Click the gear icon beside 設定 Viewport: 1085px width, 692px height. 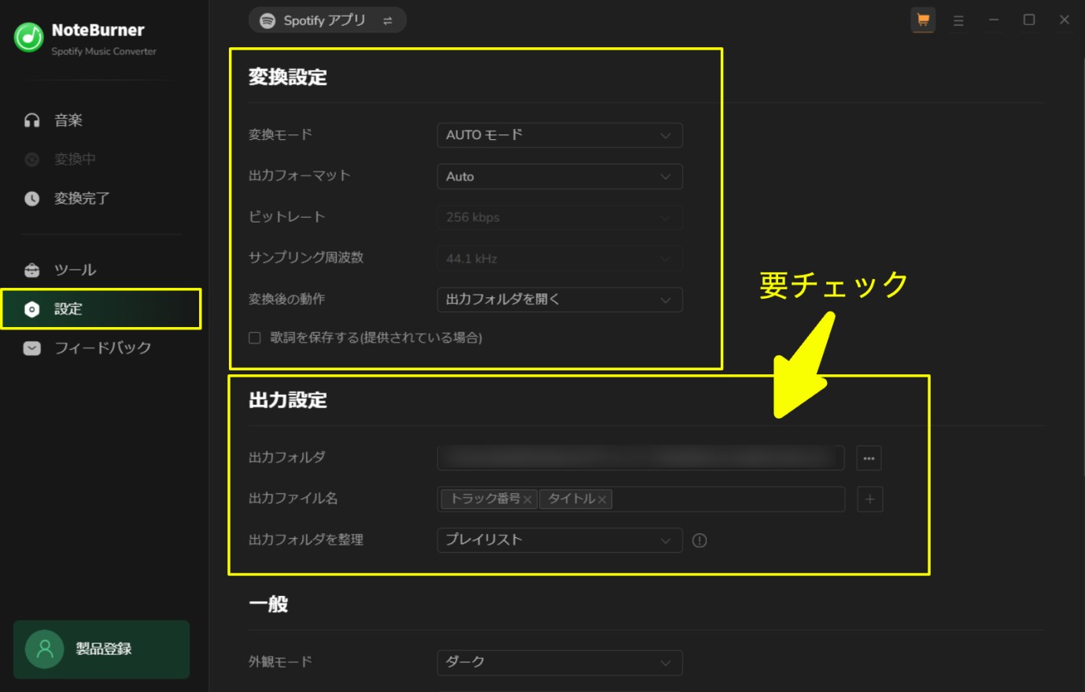(31, 309)
